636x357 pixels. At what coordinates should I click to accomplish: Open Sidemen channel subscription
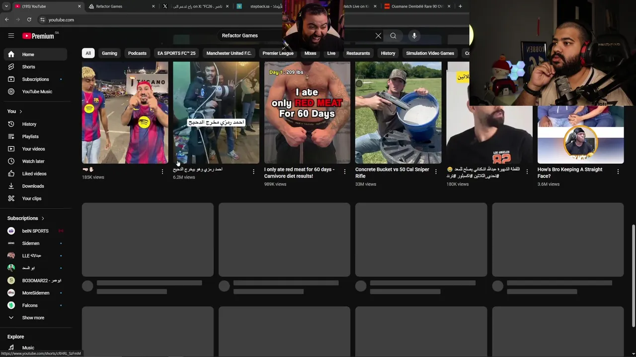[x=35, y=243]
